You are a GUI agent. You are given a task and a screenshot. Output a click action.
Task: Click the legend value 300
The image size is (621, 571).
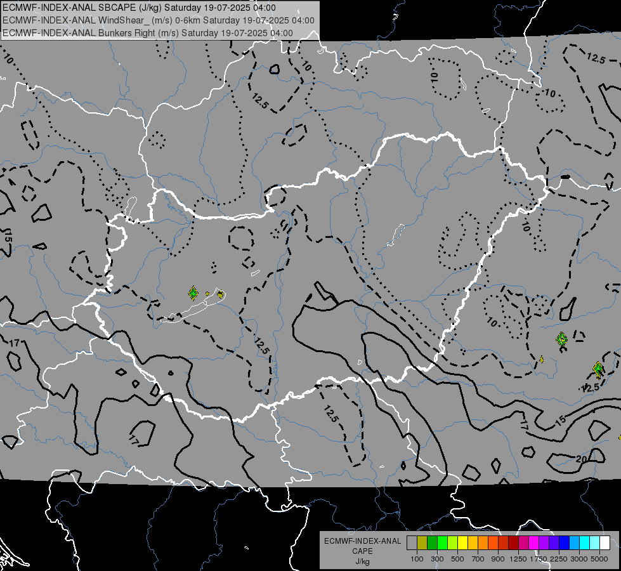(x=437, y=559)
